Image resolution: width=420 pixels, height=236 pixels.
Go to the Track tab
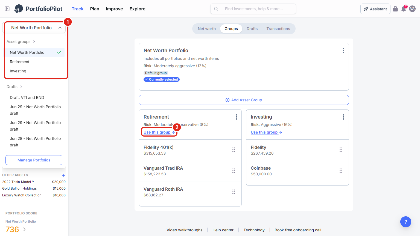[78, 9]
